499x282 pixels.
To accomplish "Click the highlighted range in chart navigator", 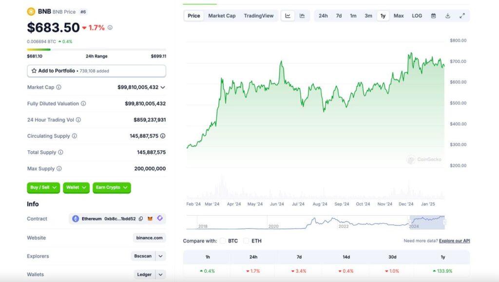I will tap(427, 222).
